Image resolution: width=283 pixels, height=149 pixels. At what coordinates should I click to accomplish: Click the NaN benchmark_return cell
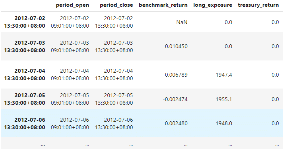(x=182, y=22)
